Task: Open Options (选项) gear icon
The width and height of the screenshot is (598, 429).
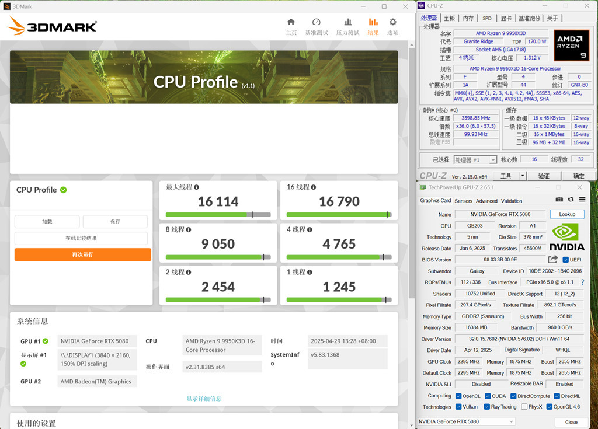Action: (x=392, y=22)
